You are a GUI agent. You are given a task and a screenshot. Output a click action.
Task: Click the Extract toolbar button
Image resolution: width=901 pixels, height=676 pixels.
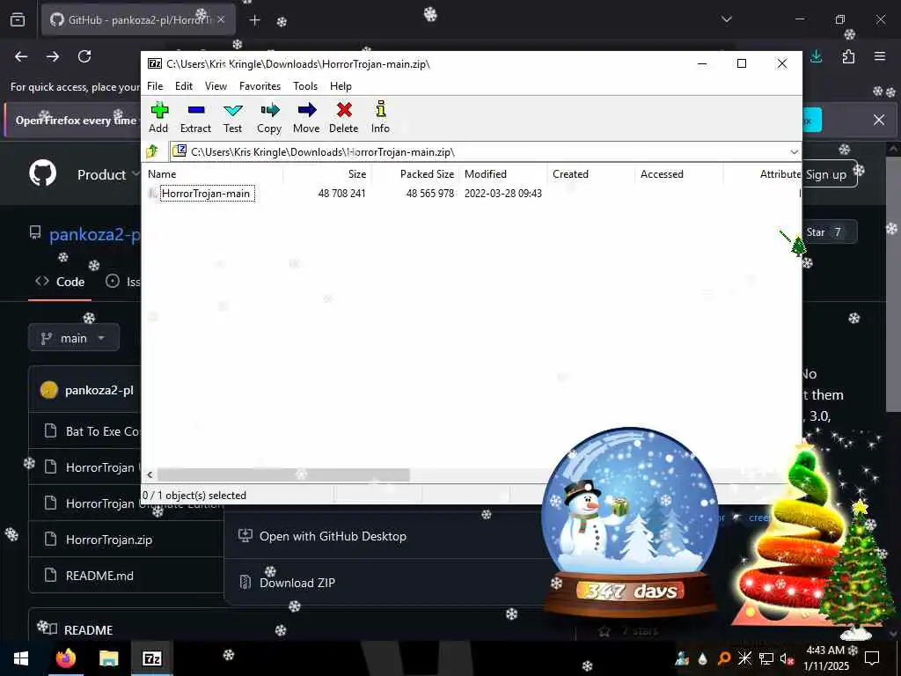click(x=196, y=118)
